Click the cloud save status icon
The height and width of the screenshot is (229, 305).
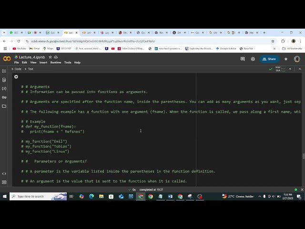tap(56, 57)
